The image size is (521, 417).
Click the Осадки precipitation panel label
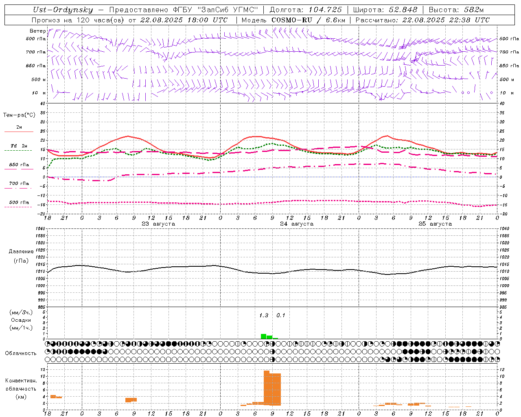click(21, 320)
